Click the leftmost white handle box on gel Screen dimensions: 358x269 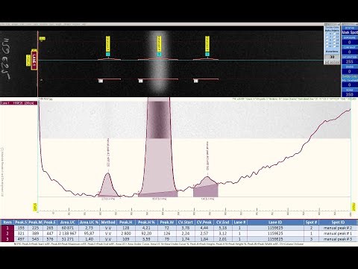click(101, 81)
